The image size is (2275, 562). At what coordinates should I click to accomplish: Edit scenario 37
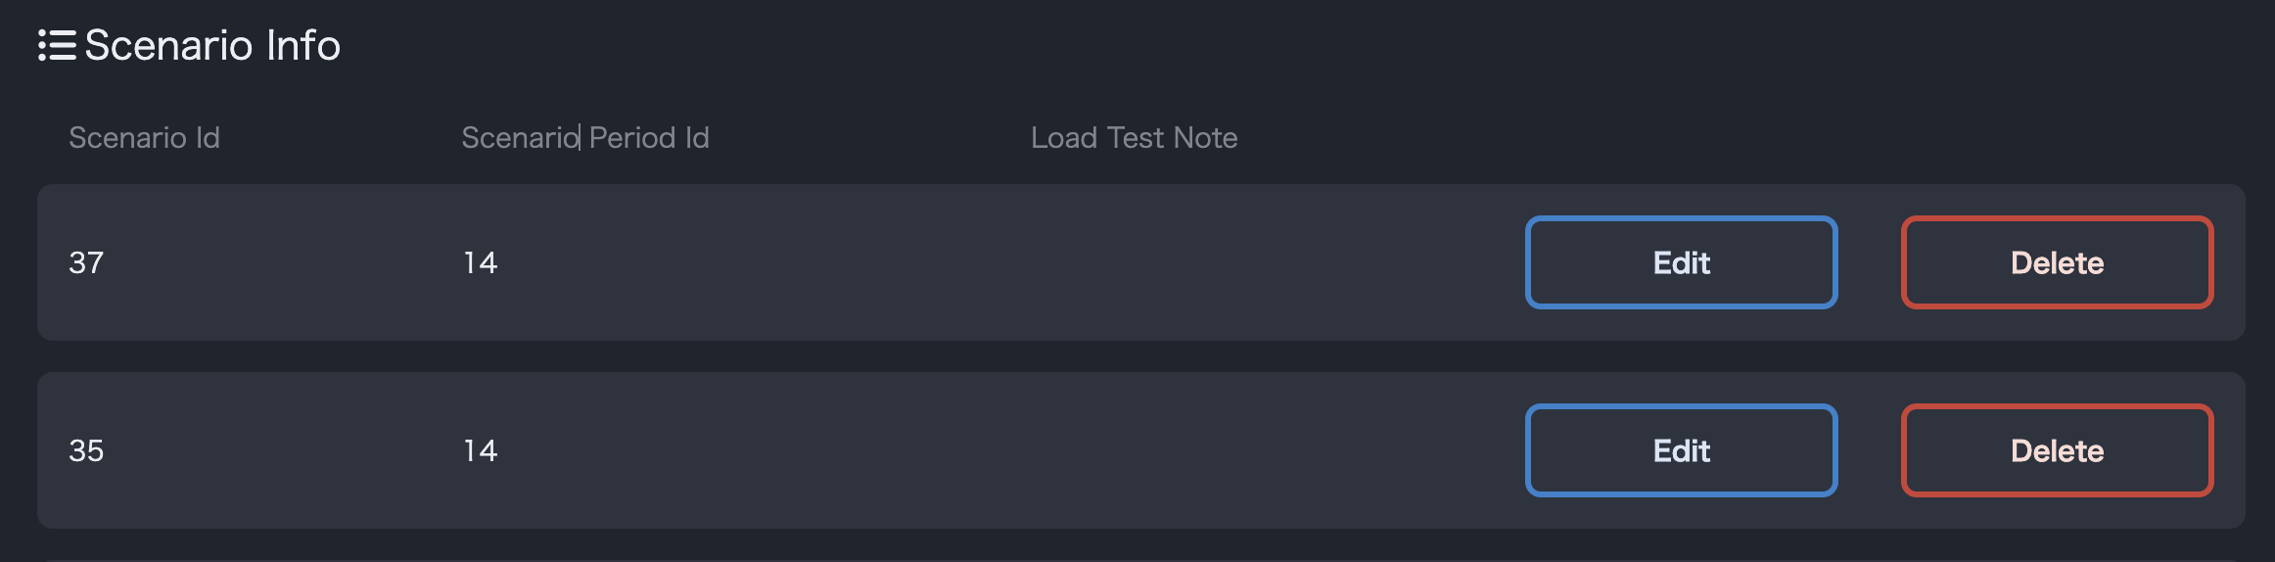1681,262
